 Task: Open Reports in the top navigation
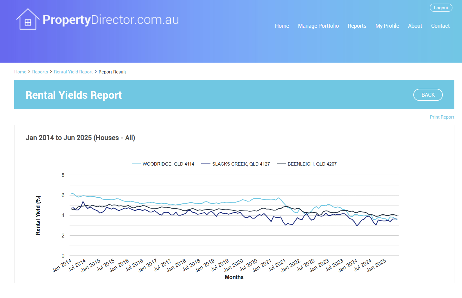coord(357,26)
